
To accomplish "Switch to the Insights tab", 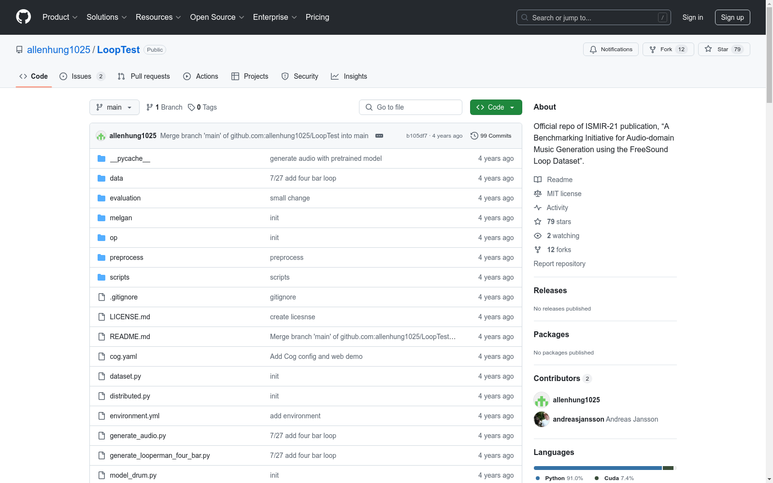I will [349, 76].
